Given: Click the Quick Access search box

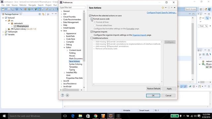Looking at the screenshot, I should 190,9.
